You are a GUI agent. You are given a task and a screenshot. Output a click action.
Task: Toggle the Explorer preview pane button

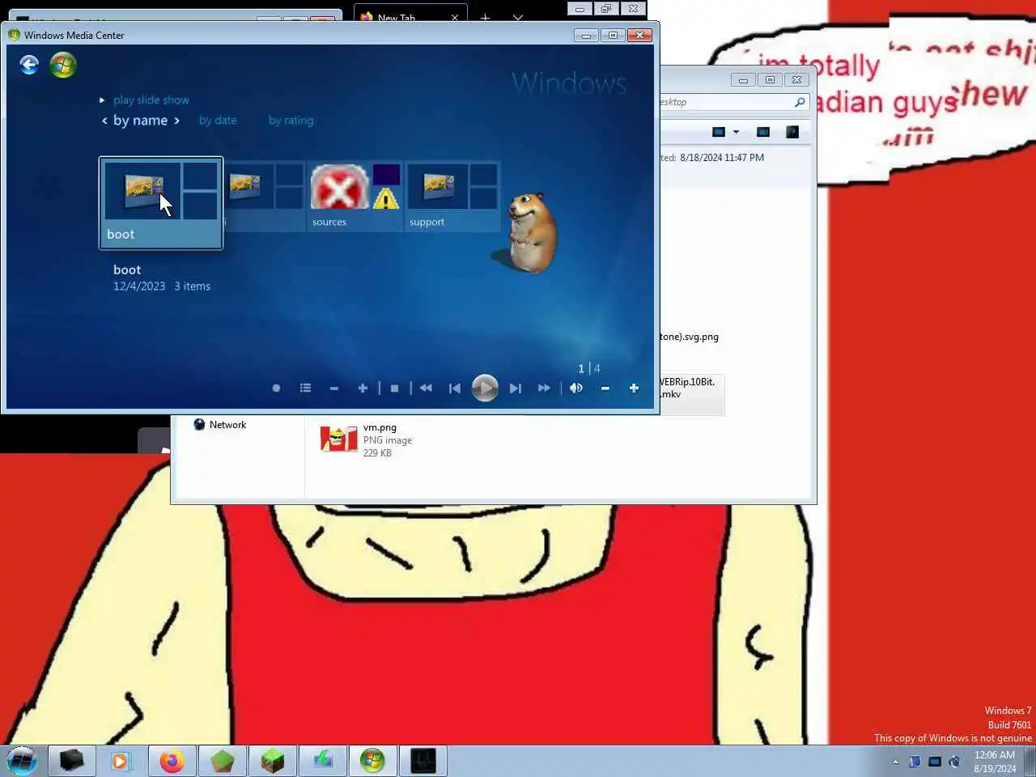(x=762, y=132)
